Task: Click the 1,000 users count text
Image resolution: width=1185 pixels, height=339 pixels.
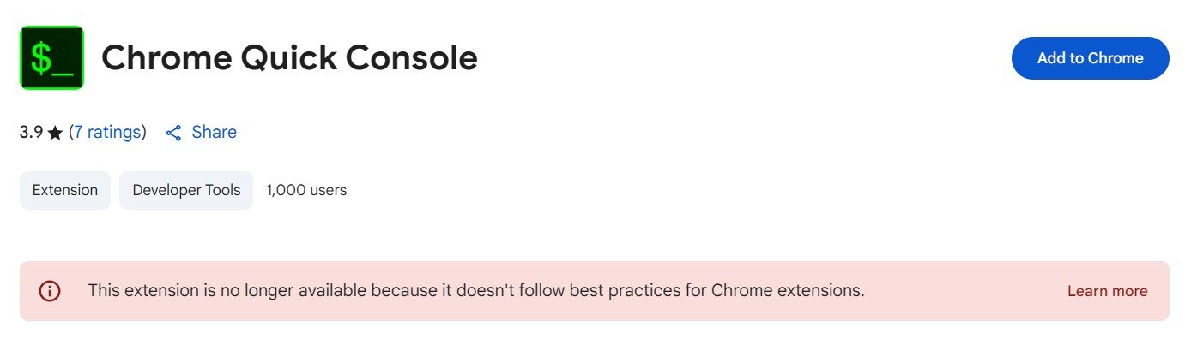Action: [x=306, y=190]
